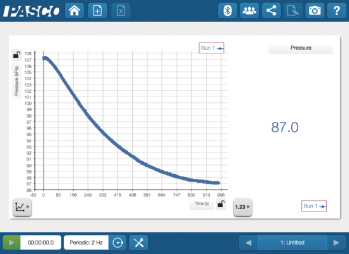Select the 1: Untitled page tab
This screenshot has width=349, height=254.
click(x=292, y=243)
